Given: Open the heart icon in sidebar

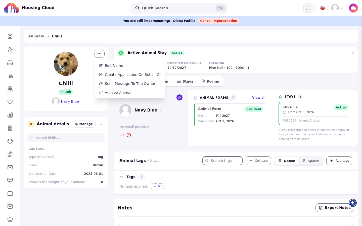Looking at the screenshot, I should pyautogui.click(x=10, y=102).
